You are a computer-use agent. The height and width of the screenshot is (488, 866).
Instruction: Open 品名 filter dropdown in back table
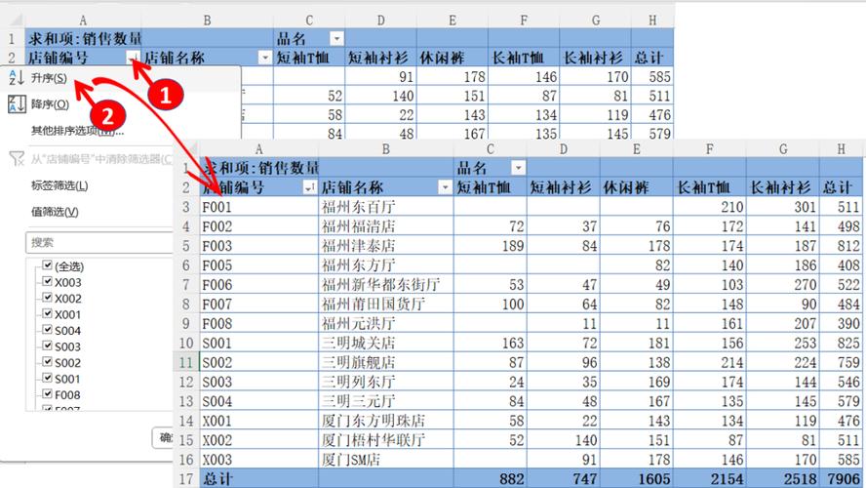(336, 39)
